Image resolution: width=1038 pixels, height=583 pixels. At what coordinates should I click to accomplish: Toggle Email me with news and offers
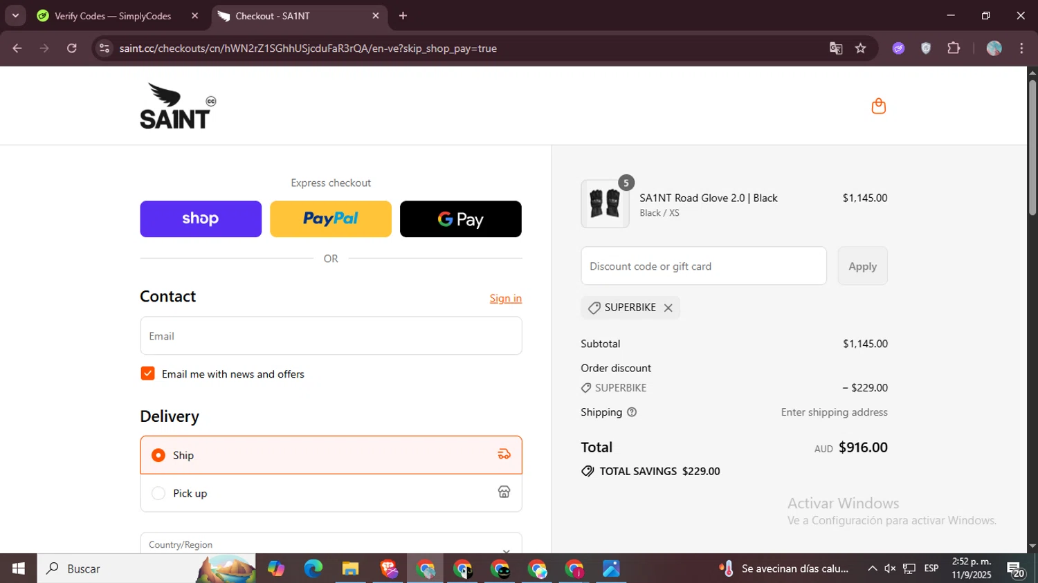pos(147,373)
